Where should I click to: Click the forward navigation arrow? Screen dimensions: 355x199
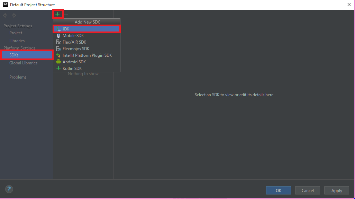tap(14, 15)
